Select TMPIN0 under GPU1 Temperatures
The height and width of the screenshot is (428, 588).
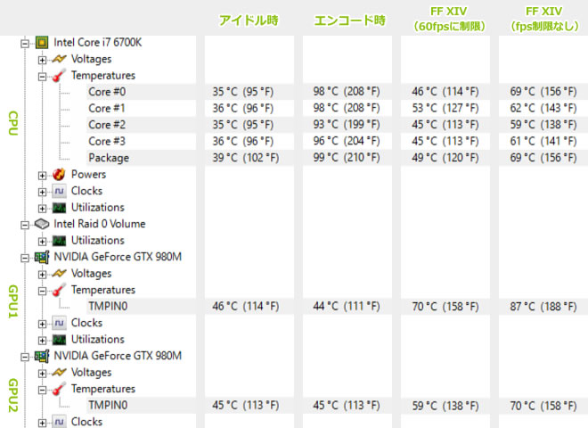(x=108, y=307)
